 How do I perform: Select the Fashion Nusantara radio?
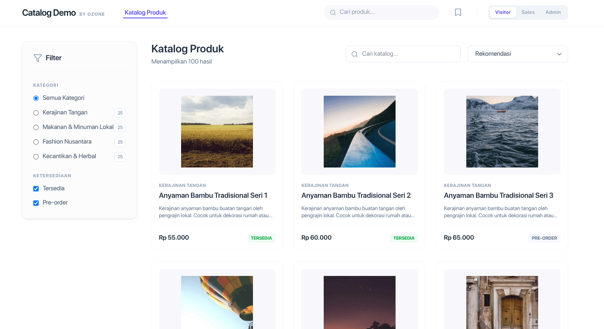tap(36, 142)
